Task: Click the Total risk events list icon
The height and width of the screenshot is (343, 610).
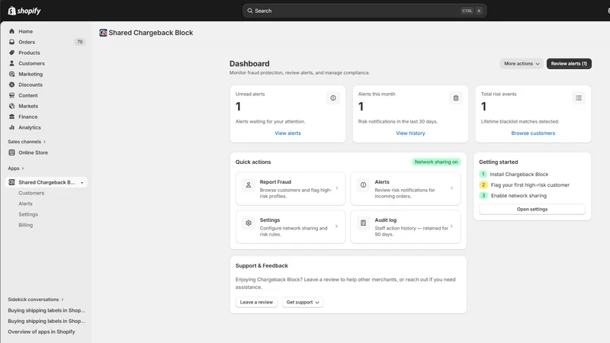Action: pyautogui.click(x=579, y=98)
